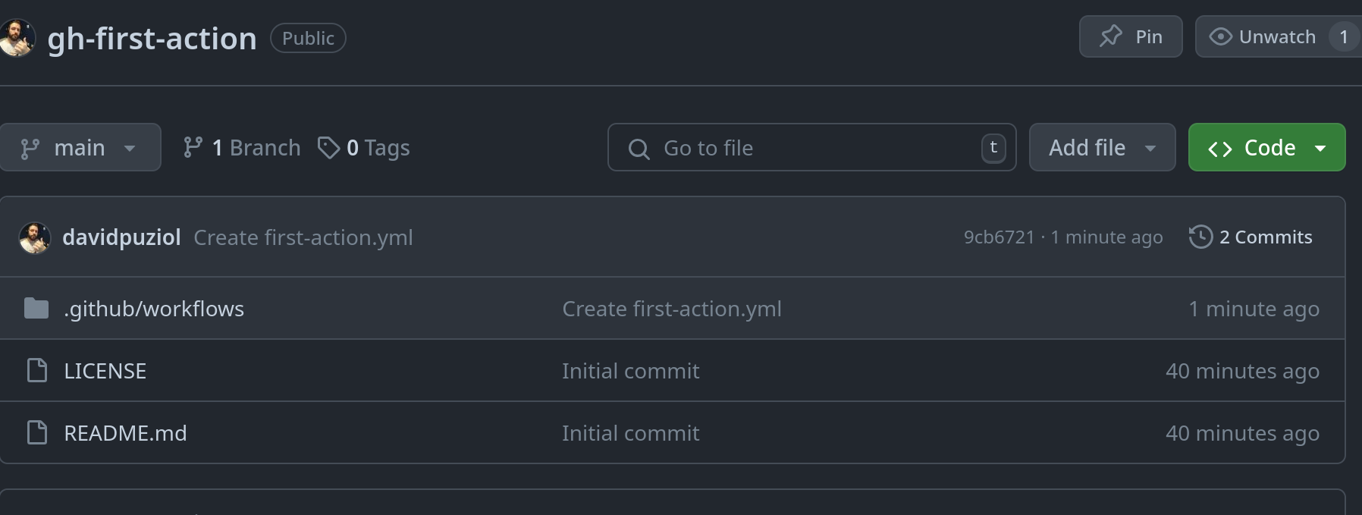Pin the gh-first-action repository
1362x515 pixels.
tap(1131, 36)
